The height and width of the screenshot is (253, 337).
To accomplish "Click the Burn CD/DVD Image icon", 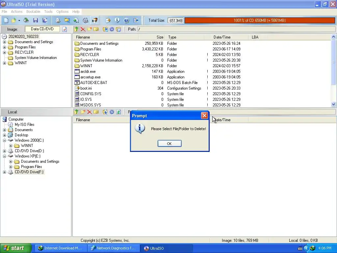I will tap(95, 20).
